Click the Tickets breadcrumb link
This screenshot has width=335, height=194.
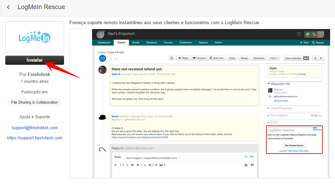coord(102,52)
